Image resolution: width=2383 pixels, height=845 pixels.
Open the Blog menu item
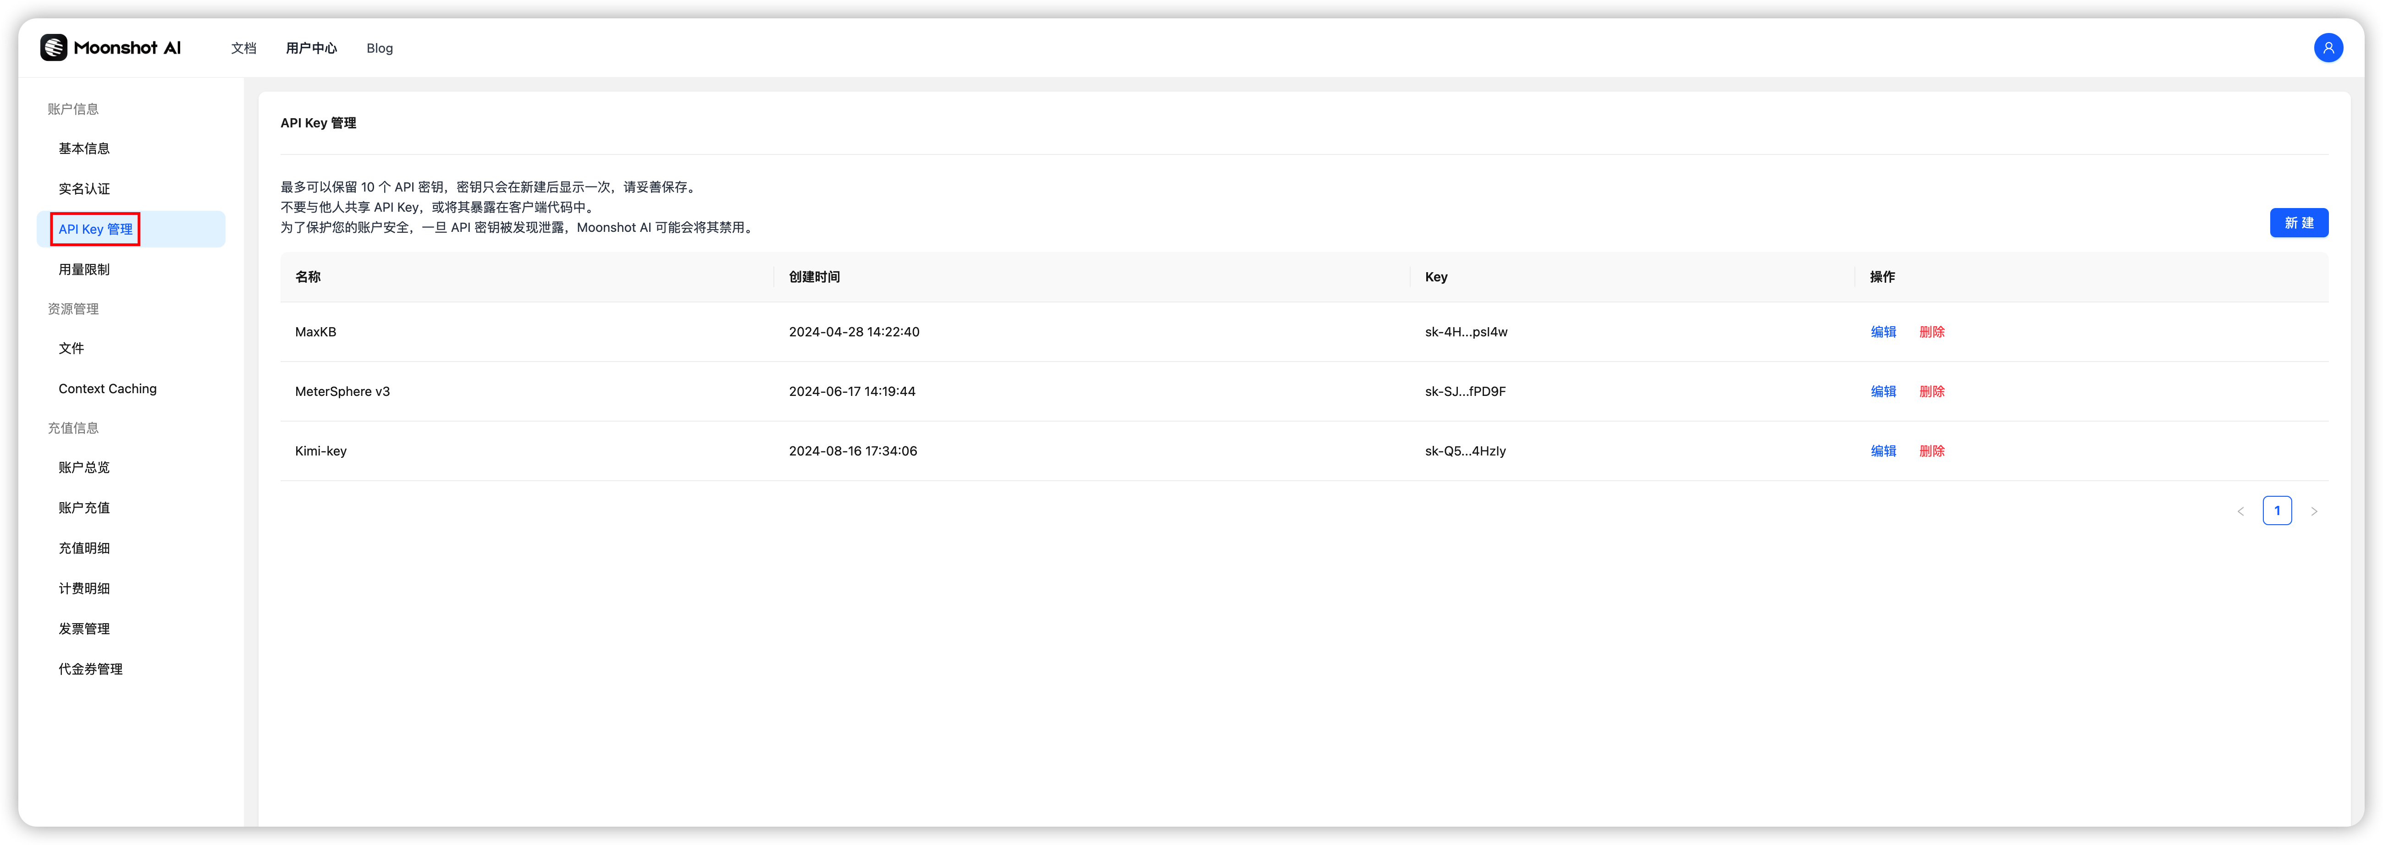click(379, 48)
